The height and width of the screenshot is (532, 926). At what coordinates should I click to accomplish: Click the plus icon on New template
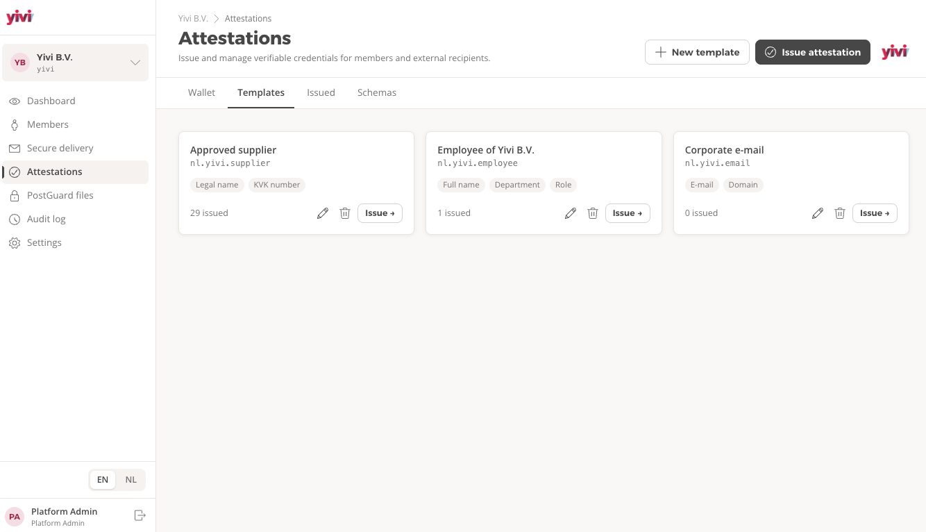click(661, 52)
